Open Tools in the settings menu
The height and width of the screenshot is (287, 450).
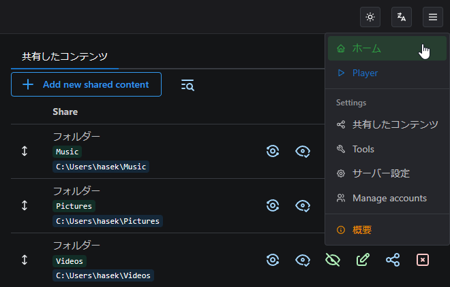387,149
